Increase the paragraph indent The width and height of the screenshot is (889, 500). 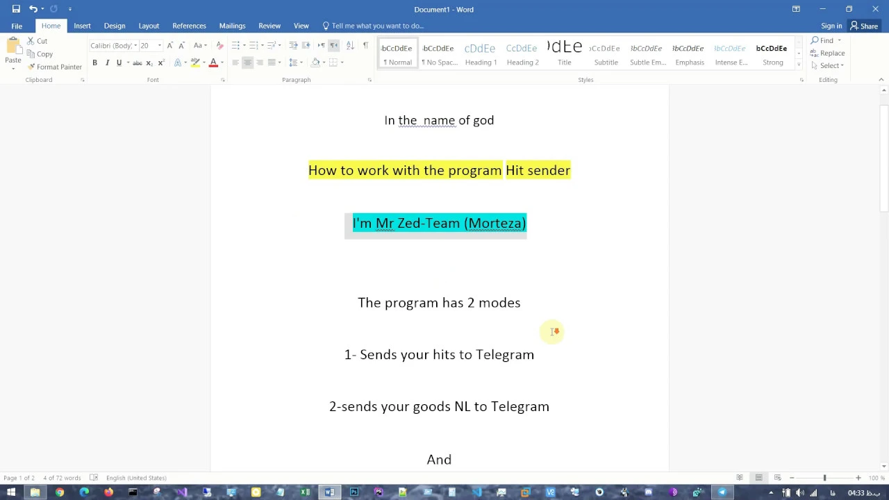(306, 45)
